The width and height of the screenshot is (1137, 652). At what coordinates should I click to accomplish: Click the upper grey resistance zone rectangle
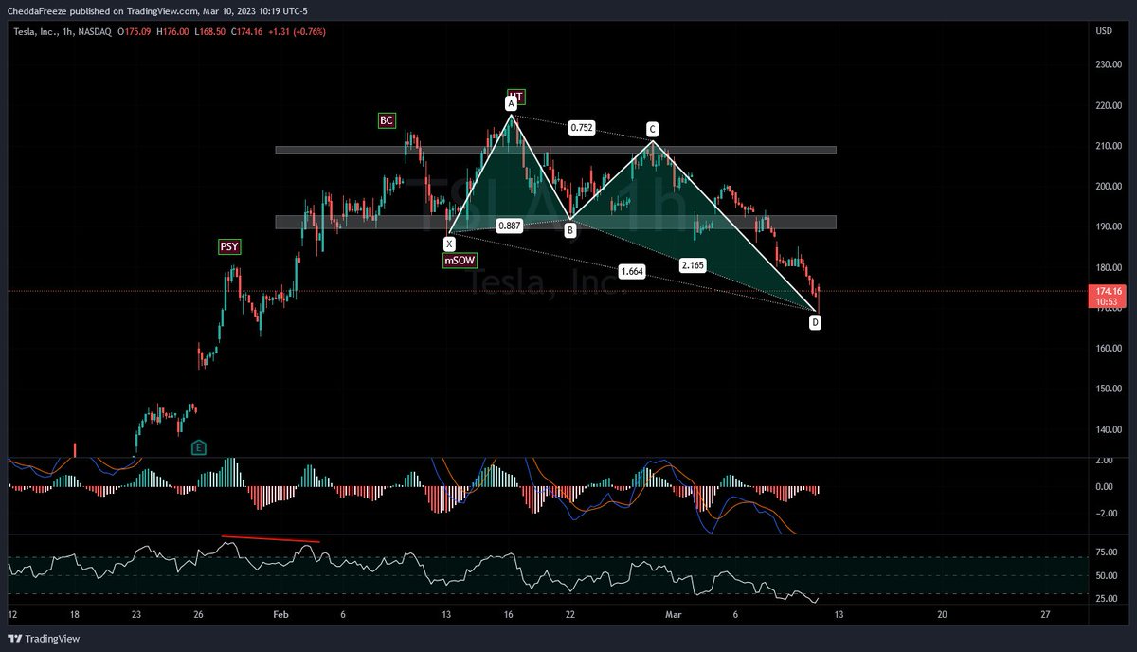point(555,150)
